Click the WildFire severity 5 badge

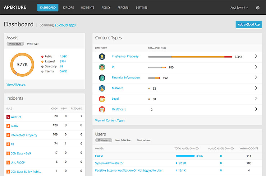[x=8, y=117]
